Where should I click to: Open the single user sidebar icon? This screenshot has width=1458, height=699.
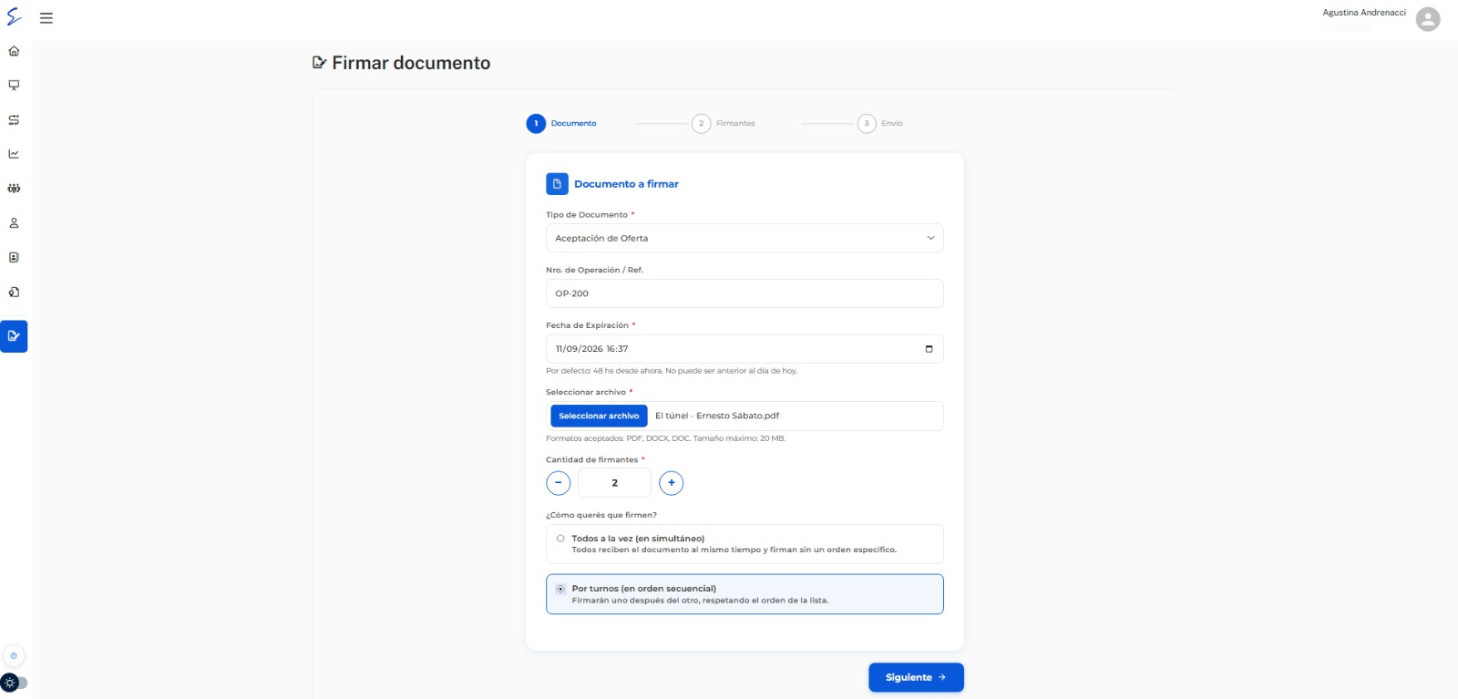coord(14,223)
